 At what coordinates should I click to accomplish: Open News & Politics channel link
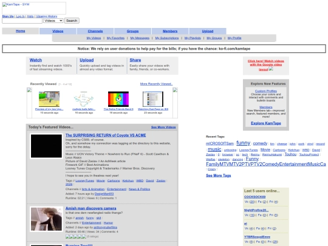[x=139, y=189]
